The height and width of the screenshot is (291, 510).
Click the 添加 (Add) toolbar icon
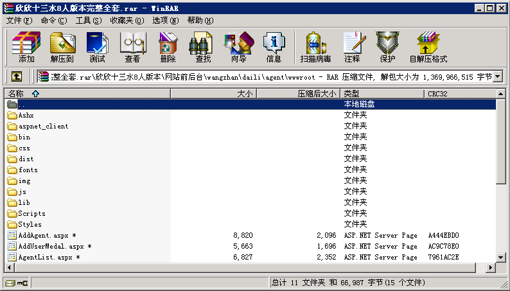tap(26, 47)
